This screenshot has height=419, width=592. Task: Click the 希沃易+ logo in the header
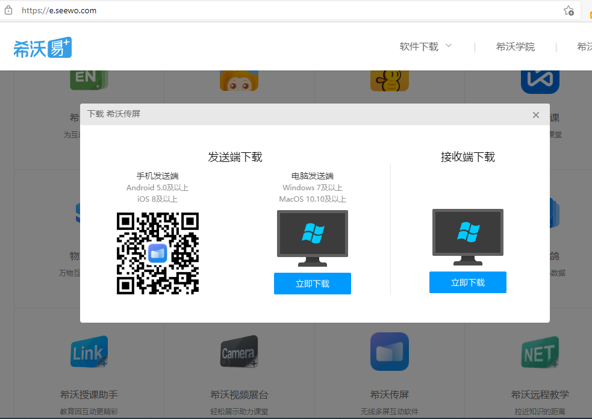click(x=42, y=48)
